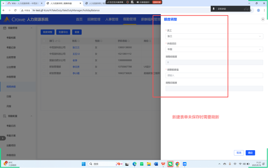Open 招聘管理 in the top navigation
The height and width of the screenshot is (168, 268).
click(94, 19)
